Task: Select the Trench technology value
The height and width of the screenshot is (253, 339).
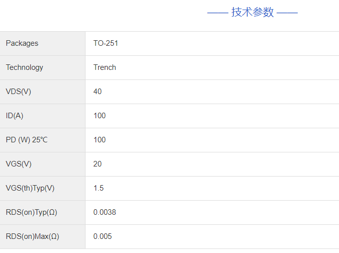Action: 105,67
